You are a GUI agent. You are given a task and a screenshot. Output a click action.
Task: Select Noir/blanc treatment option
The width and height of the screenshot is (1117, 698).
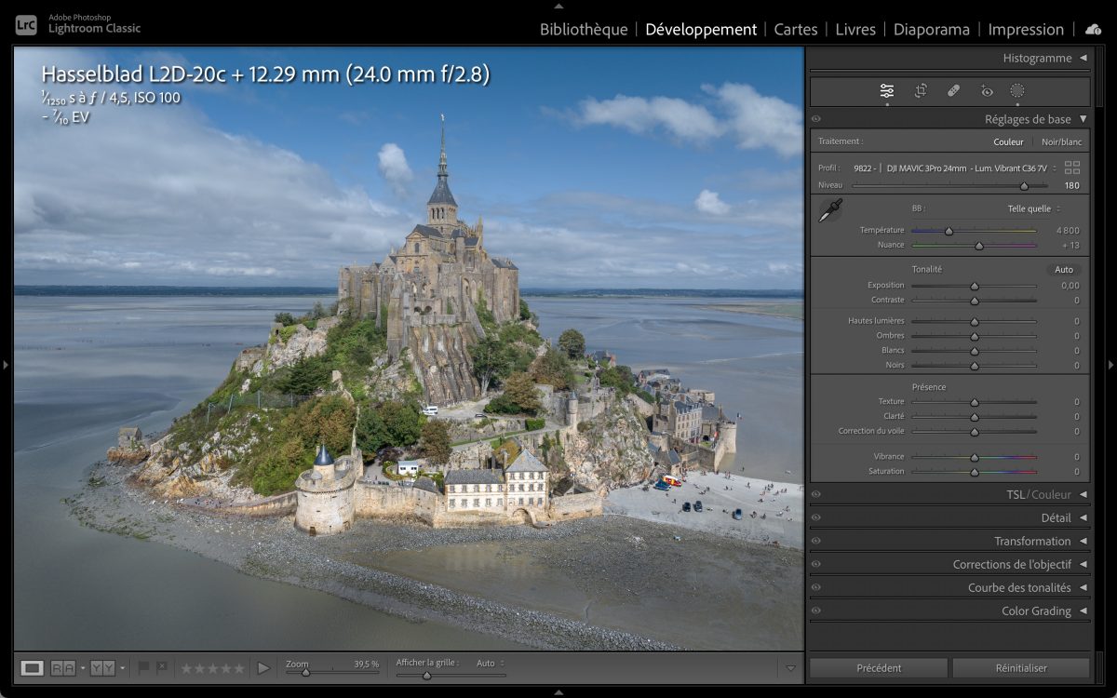[x=1061, y=141]
